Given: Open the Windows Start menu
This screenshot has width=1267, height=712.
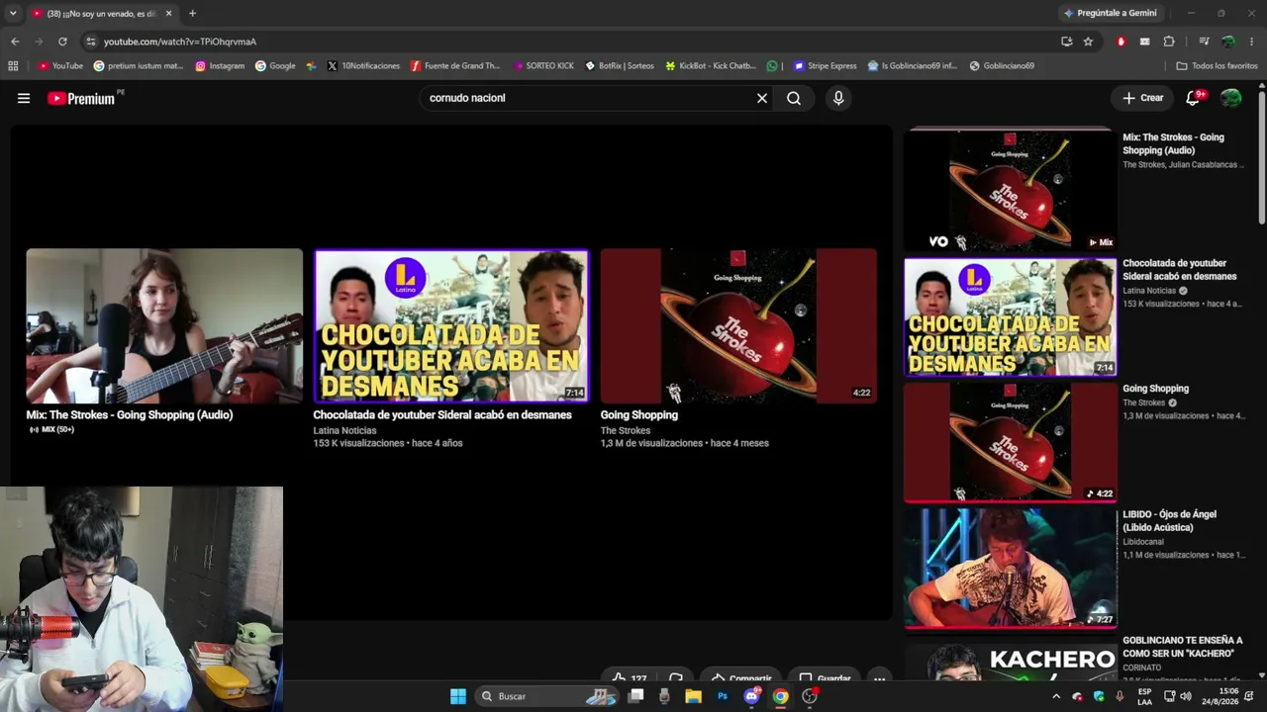Looking at the screenshot, I should point(458,696).
